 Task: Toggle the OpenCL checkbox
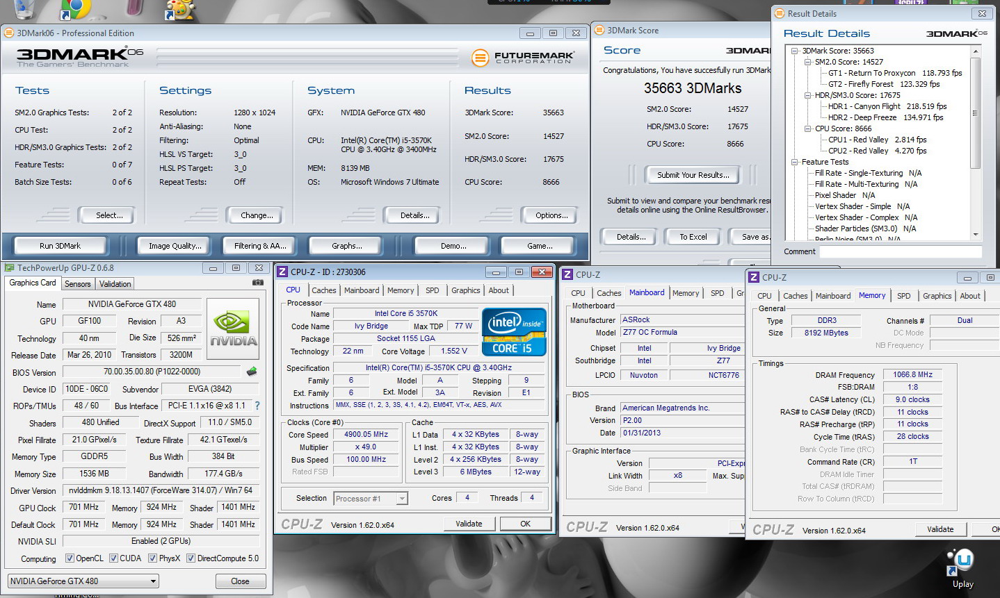tap(70, 558)
